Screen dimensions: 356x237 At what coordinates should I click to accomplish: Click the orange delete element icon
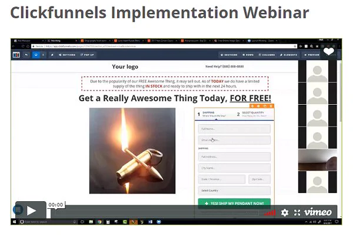pos(271,106)
